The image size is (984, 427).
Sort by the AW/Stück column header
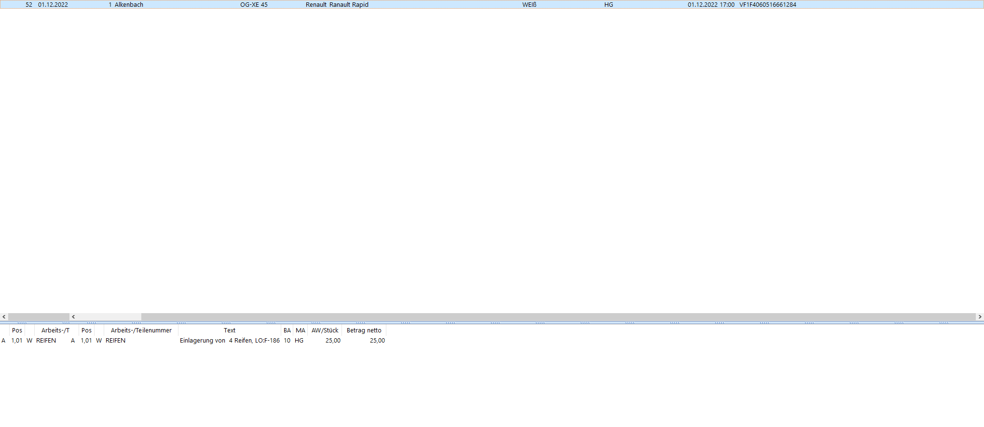click(325, 331)
